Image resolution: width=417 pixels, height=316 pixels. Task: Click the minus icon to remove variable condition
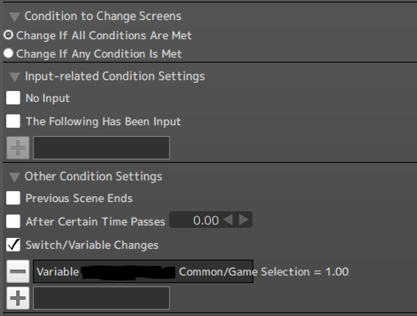click(18, 272)
